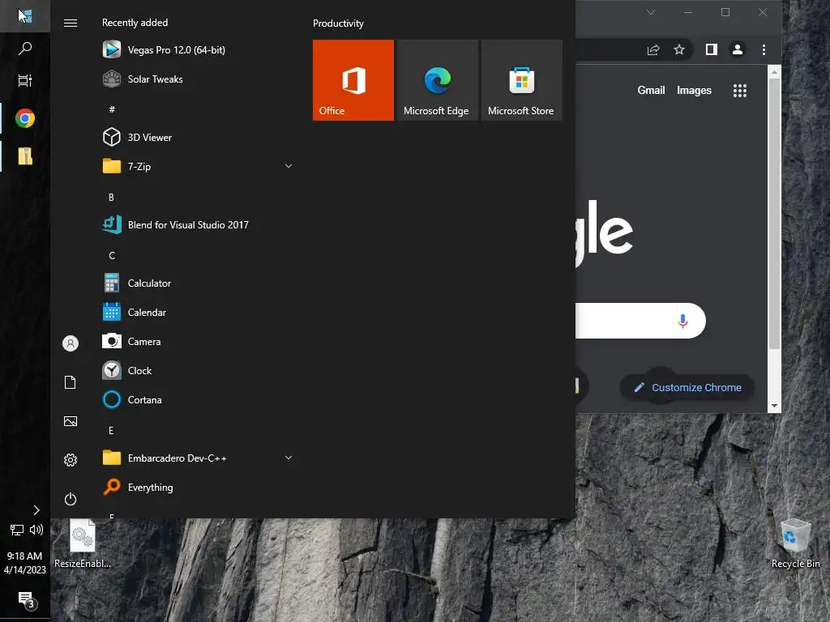Open Settings gear in Start menu
The image size is (830, 622).
click(x=71, y=460)
